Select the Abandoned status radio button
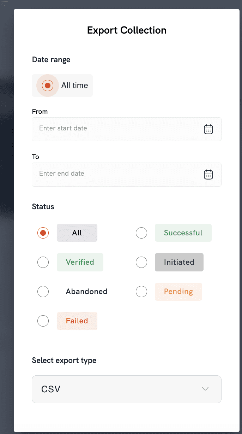This screenshot has height=434, width=242. click(43, 292)
